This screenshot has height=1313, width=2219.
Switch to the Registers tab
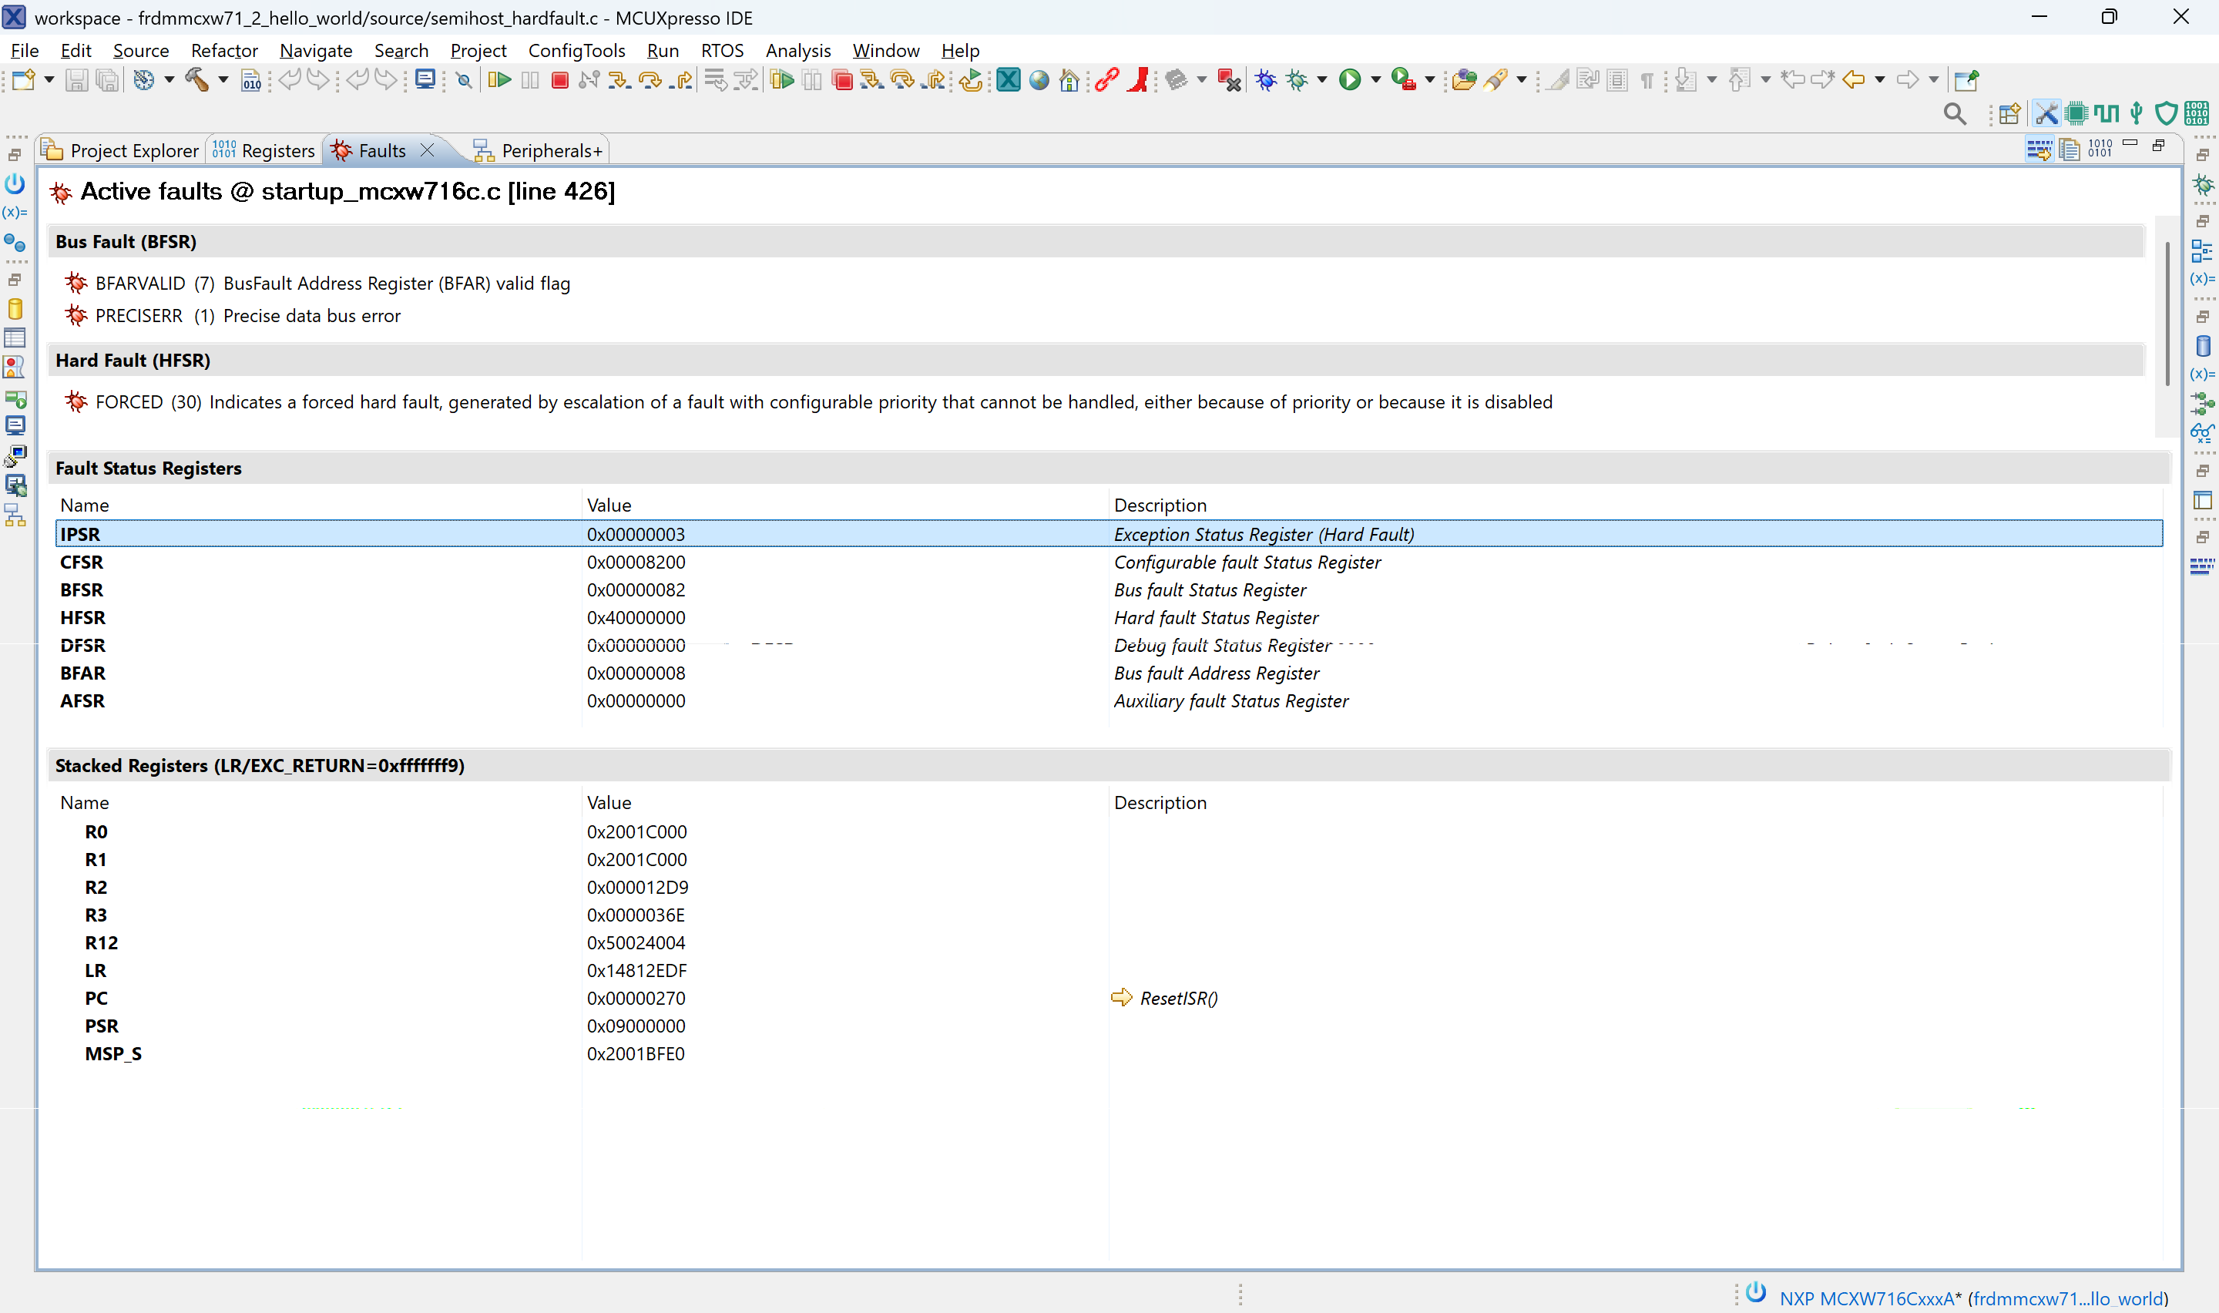tap(264, 150)
